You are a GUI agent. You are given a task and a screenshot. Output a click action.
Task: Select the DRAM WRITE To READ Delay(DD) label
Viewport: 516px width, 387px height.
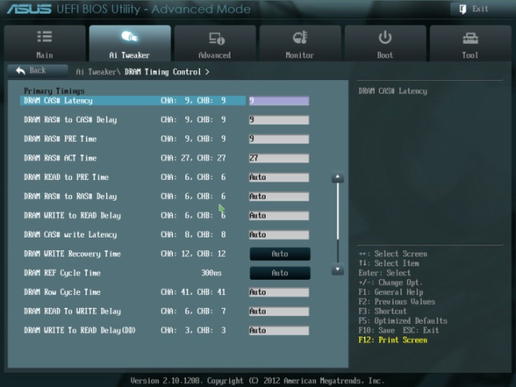coord(80,330)
